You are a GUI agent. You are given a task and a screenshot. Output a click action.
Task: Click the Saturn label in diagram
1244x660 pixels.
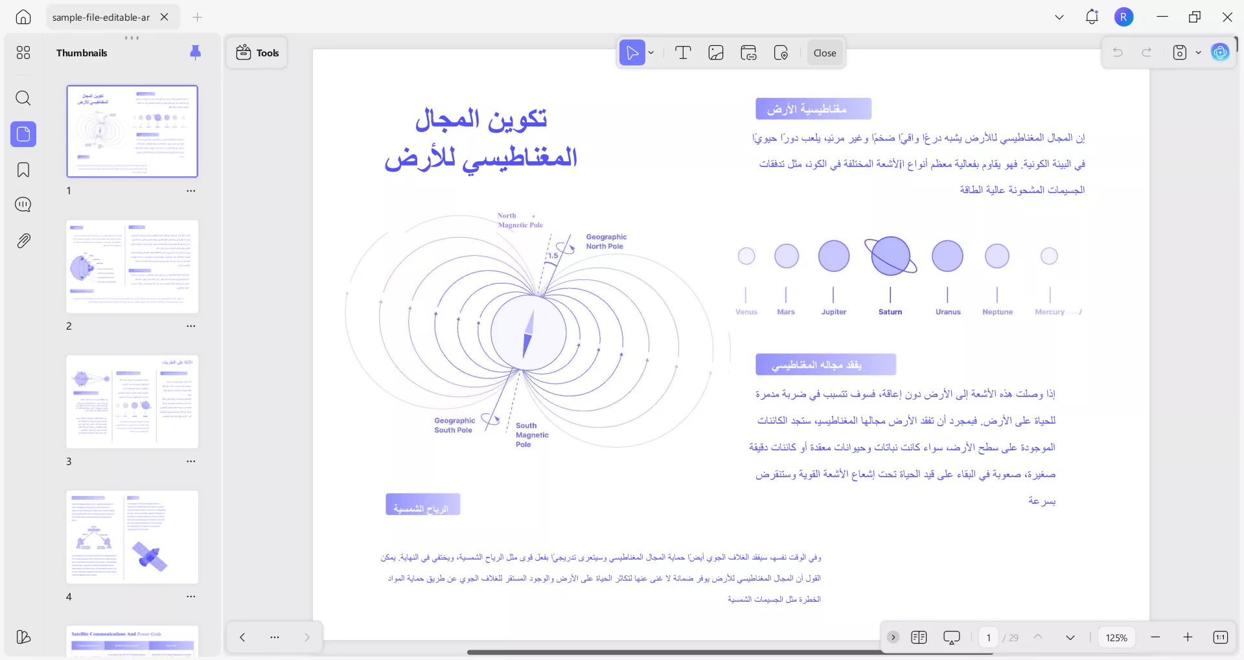click(890, 312)
